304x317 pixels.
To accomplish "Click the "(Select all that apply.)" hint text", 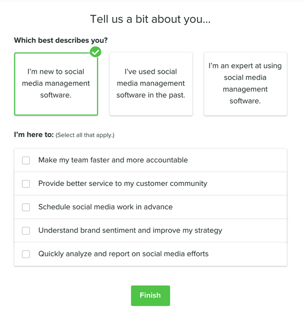I will (x=85, y=135).
